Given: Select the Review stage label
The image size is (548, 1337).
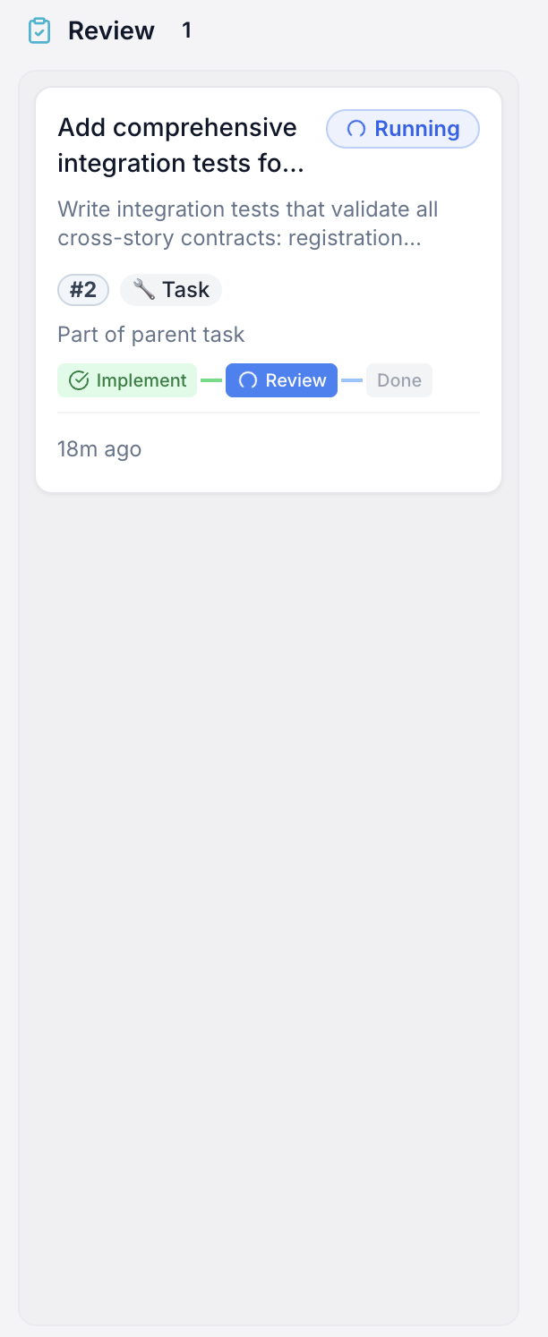Looking at the screenshot, I should pos(295,380).
